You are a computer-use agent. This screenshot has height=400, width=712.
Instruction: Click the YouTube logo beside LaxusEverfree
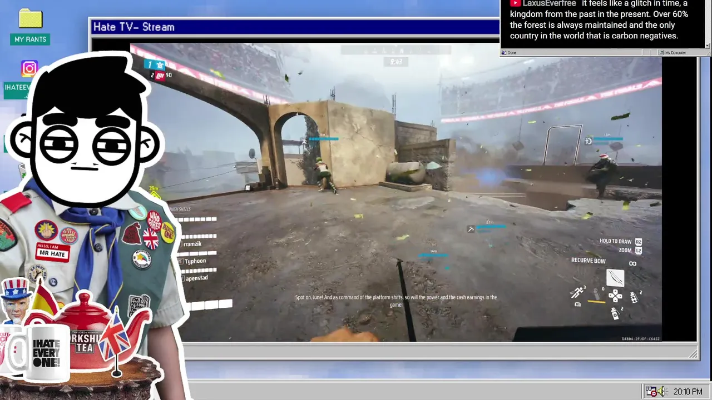(x=516, y=3)
